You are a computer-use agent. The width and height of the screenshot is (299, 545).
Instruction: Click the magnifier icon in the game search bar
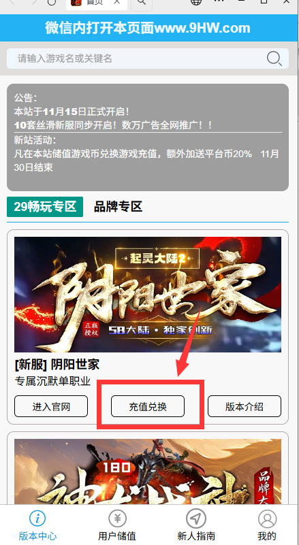click(274, 59)
